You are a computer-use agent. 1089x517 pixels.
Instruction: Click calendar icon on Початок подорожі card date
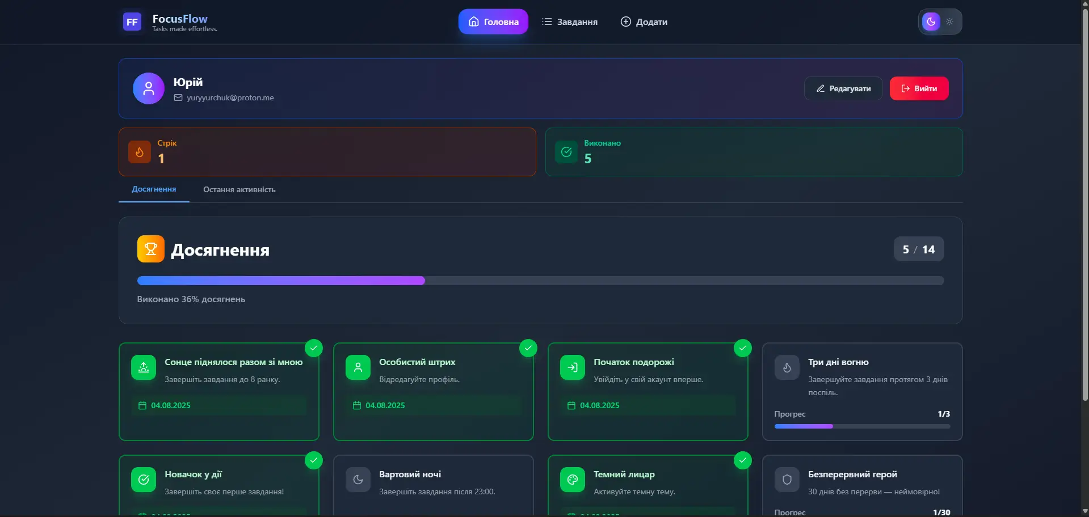(x=571, y=405)
